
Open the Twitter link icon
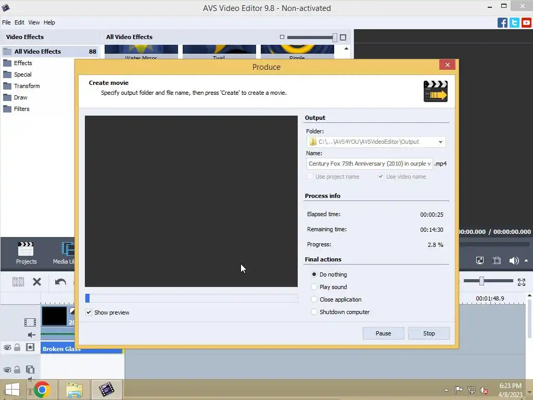click(514, 23)
